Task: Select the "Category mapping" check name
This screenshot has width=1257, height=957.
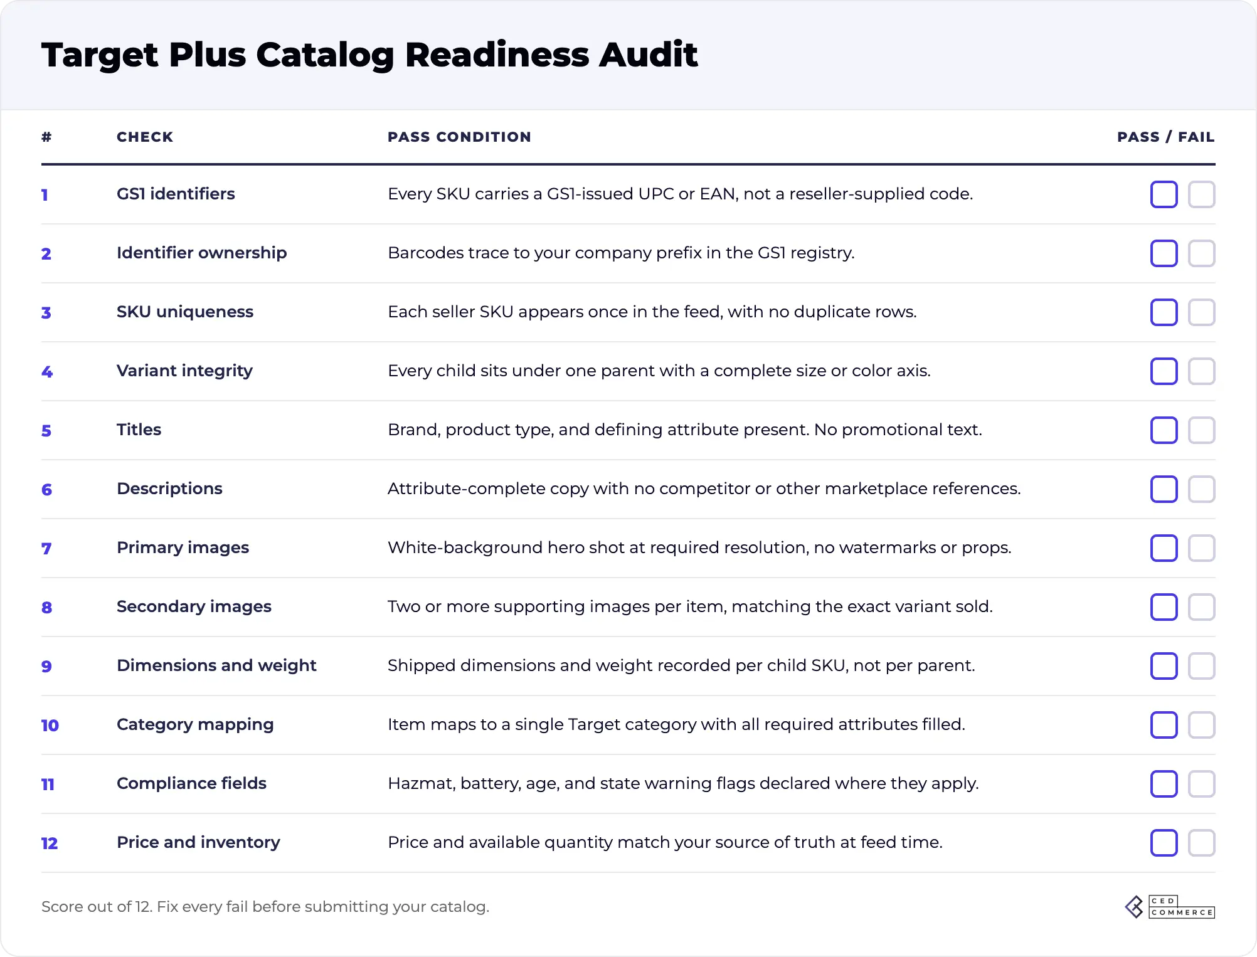Action: click(x=195, y=724)
